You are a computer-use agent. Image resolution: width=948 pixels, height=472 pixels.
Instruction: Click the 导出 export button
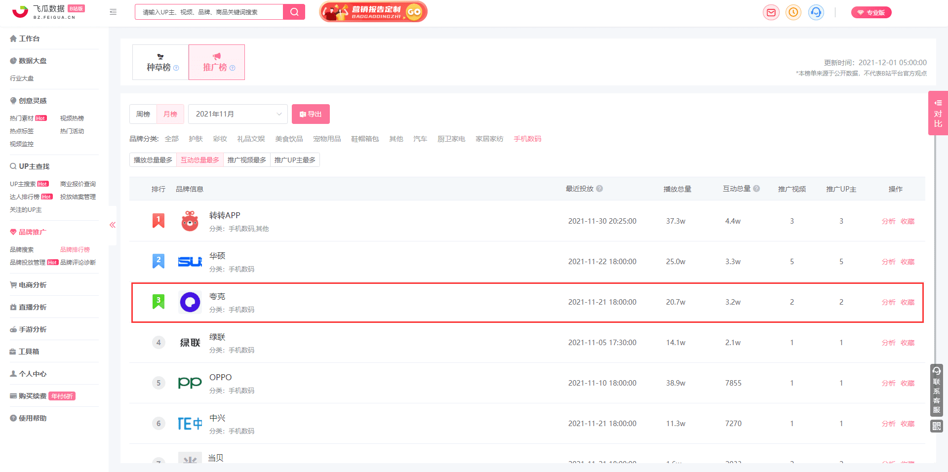311,114
